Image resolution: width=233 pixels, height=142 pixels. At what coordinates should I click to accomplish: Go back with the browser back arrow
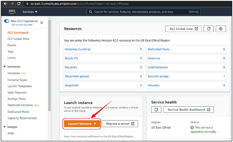[x=6, y=4]
